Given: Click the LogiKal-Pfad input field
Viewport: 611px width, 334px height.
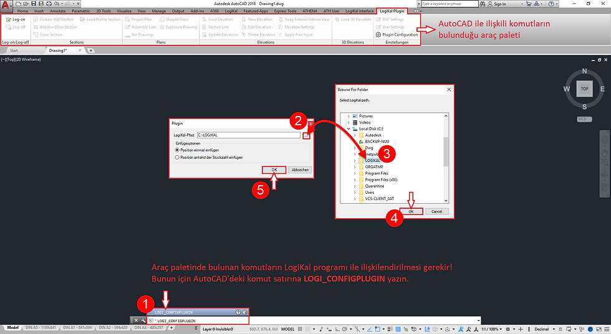Looking at the screenshot, I should click(249, 135).
